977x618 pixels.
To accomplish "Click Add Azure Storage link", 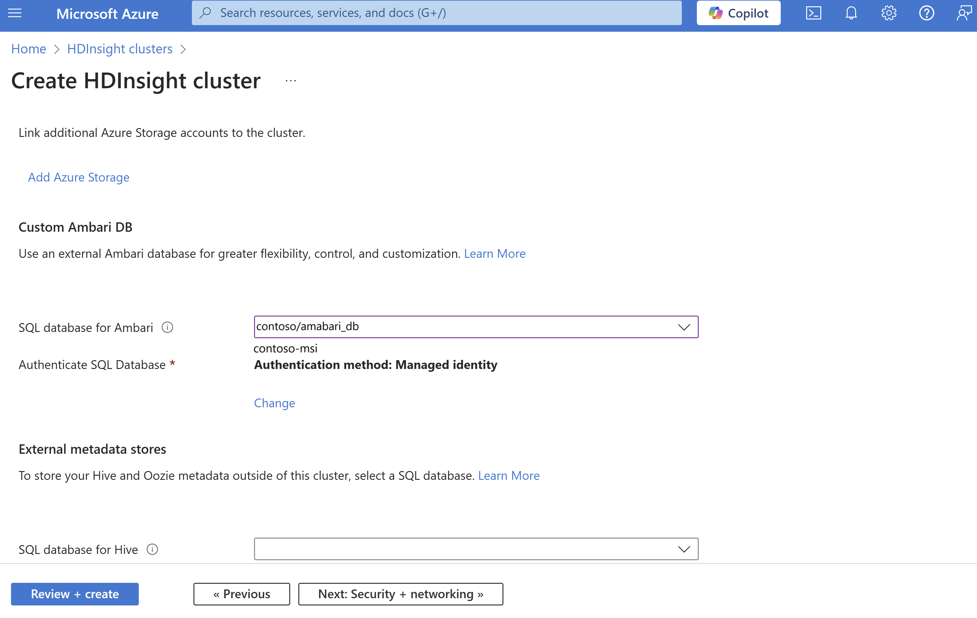I will click(78, 177).
